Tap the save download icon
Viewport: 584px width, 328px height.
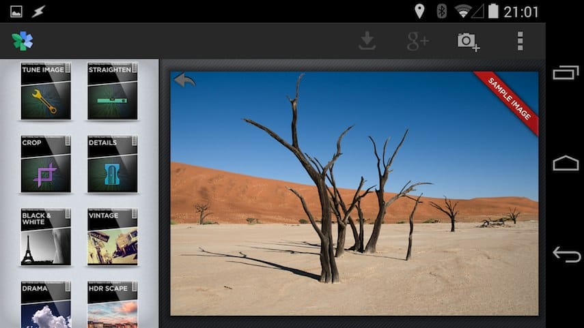367,41
